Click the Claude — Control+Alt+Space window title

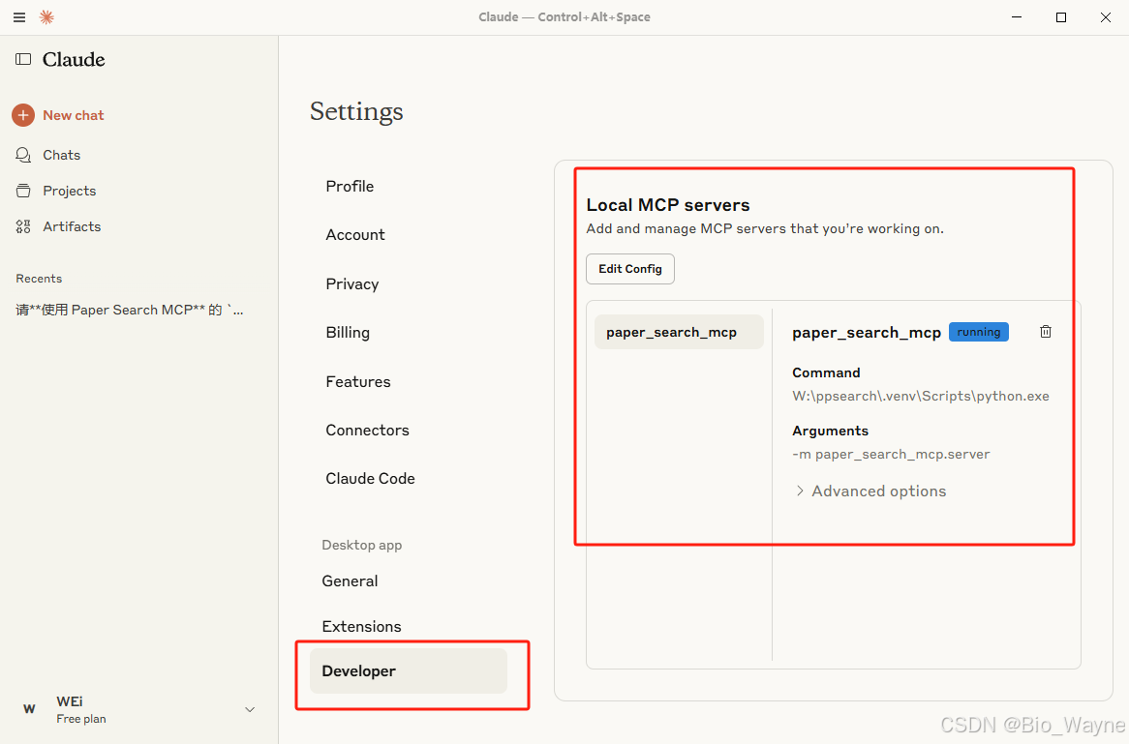(x=564, y=17)
